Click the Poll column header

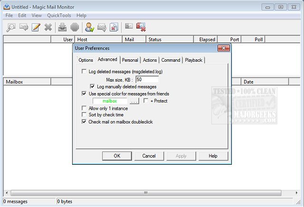point(253,39)
